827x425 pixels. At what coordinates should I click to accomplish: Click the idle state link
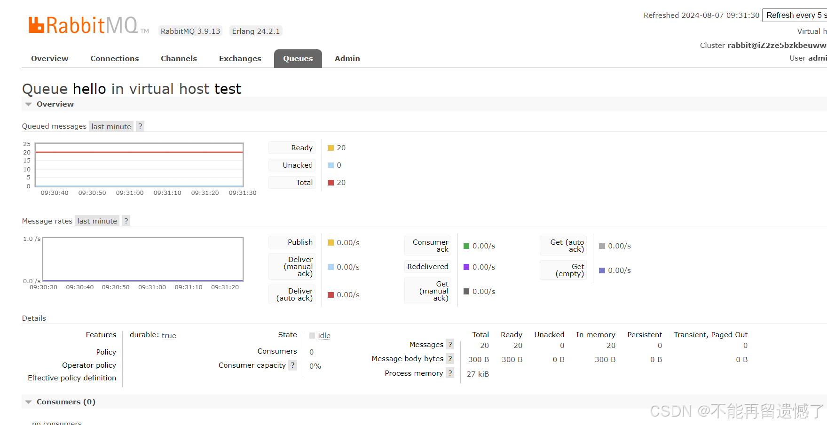324,336
